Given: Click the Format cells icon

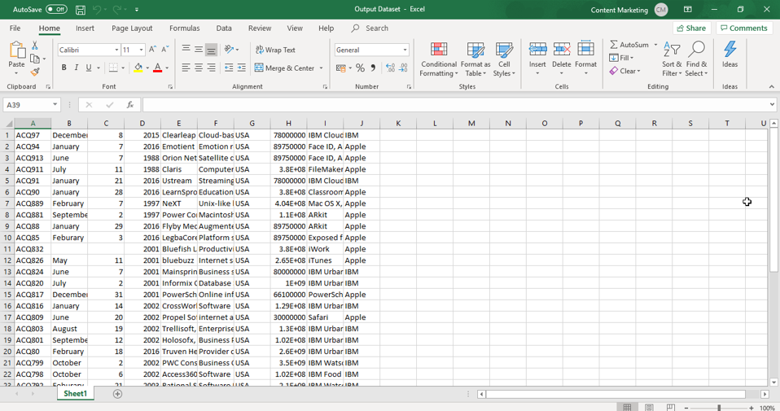Looking at the screenshot, I should [x=585, y=49].
